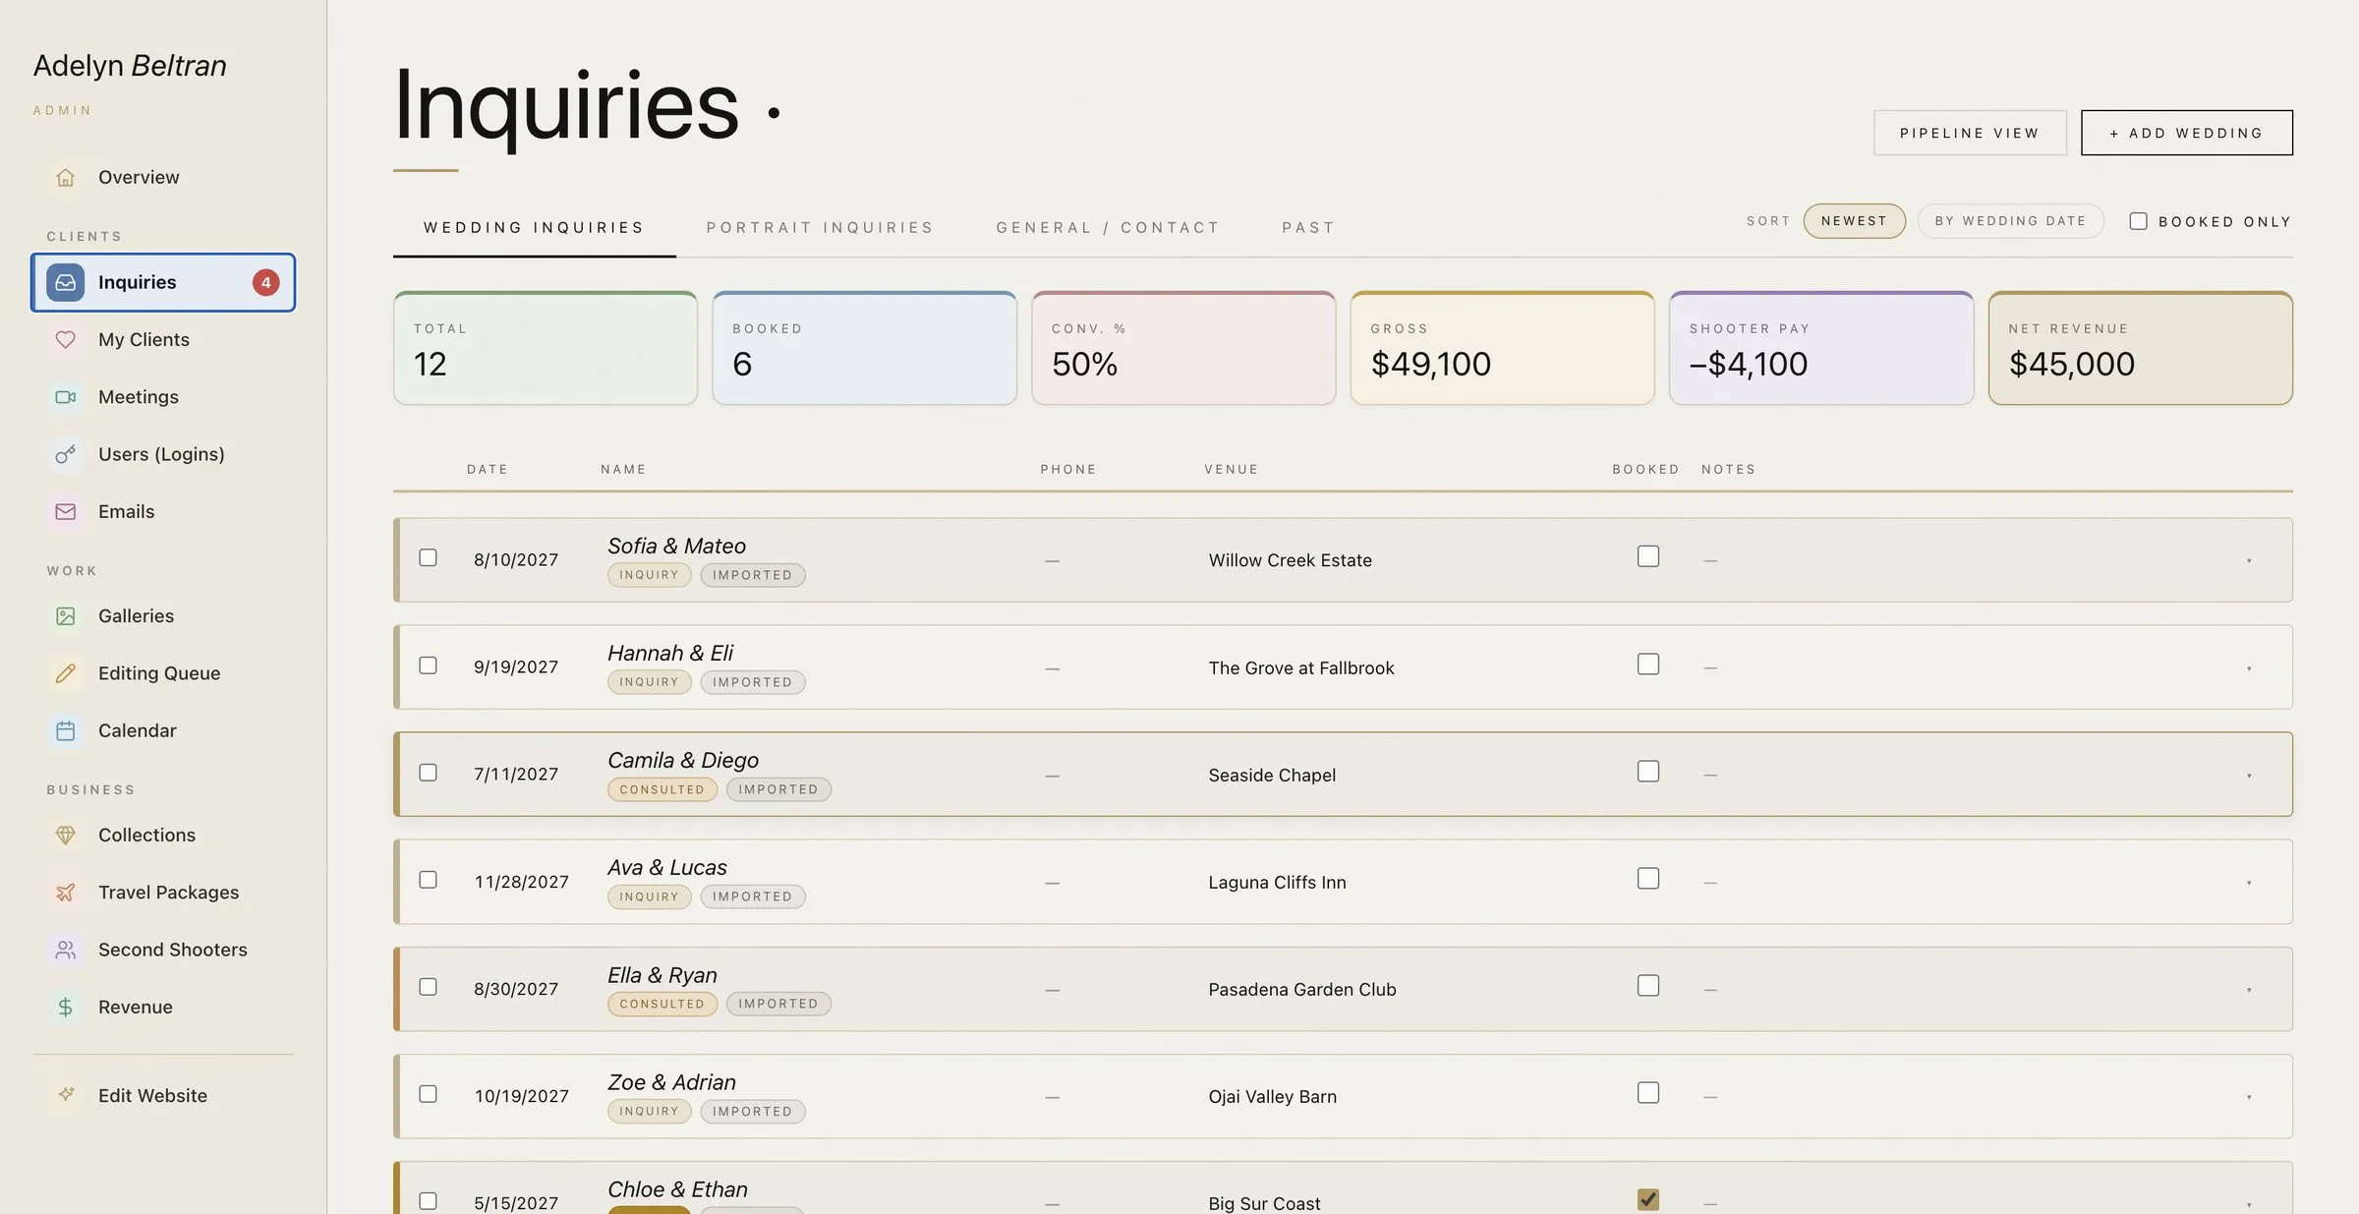The height and width of the screenshot is (1214, 2359).
Task: Click the Total 12 stat card
Action: coord(546,348)
